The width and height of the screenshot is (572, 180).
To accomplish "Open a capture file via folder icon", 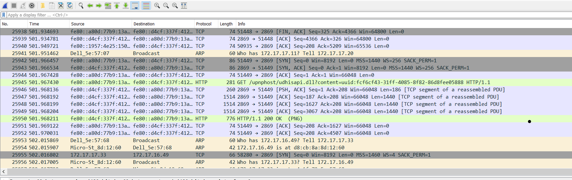I will (43, 6).
